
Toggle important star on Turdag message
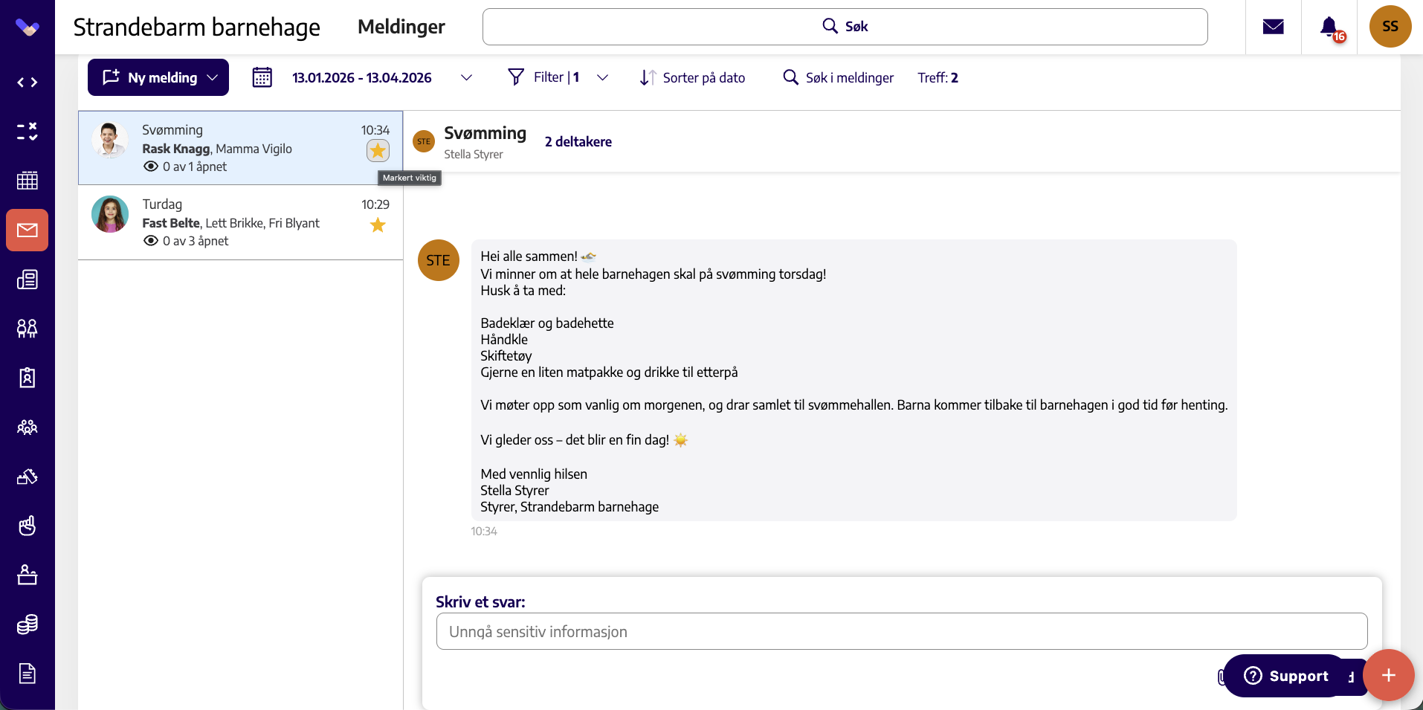tap(378, 225)
